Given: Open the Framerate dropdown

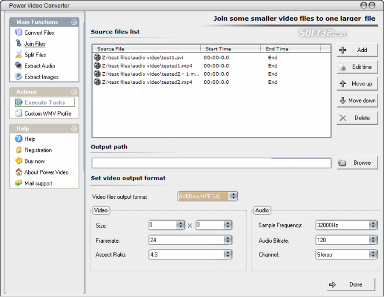Looking at the screenshot, I should [x=228, y=240].
